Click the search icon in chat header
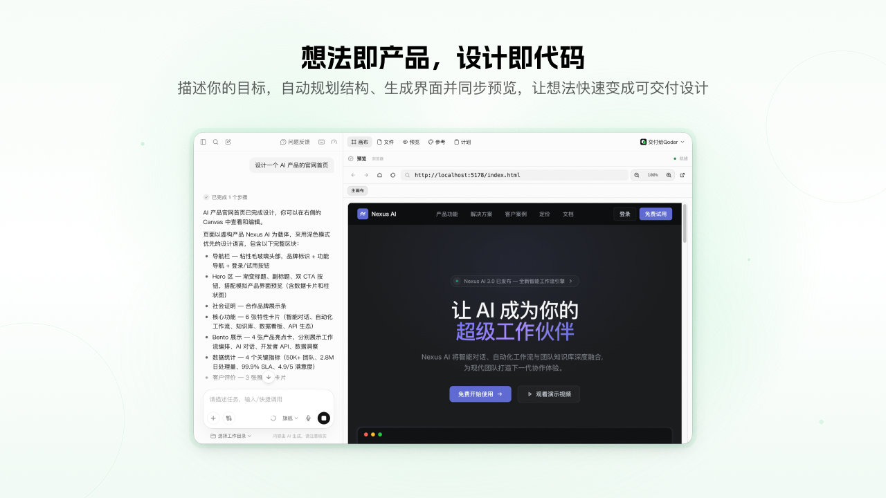This screenshot has height=498, width=886. (215, 142)
